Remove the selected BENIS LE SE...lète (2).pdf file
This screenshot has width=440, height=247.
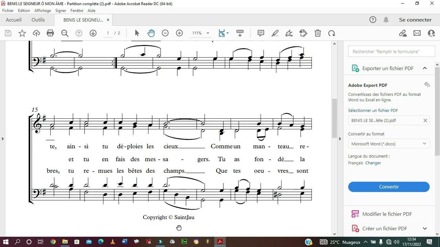[425, 120]
